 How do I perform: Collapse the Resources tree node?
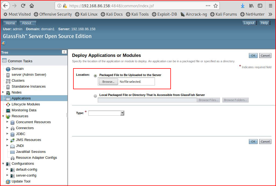[x=3, y=116]
